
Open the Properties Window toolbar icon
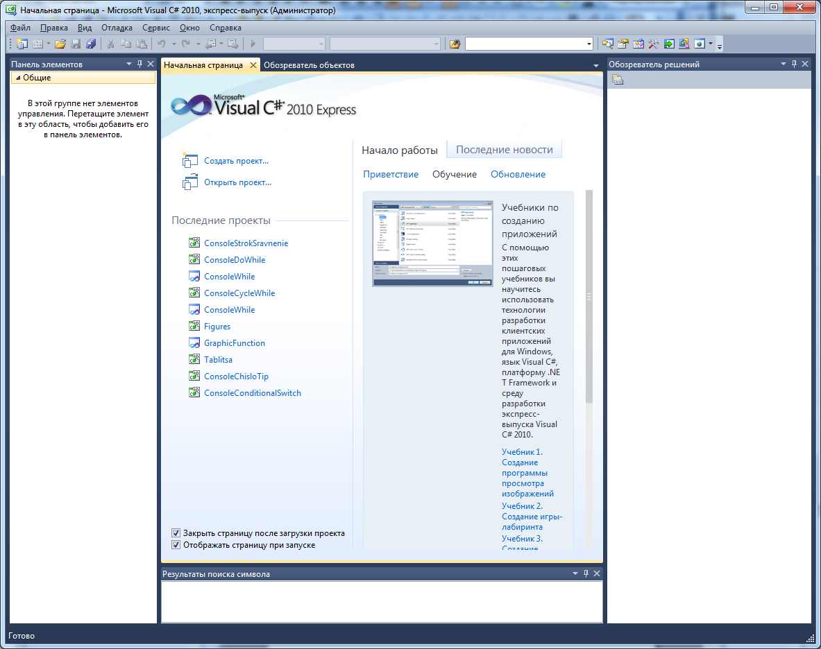click(x=623, y=44)
